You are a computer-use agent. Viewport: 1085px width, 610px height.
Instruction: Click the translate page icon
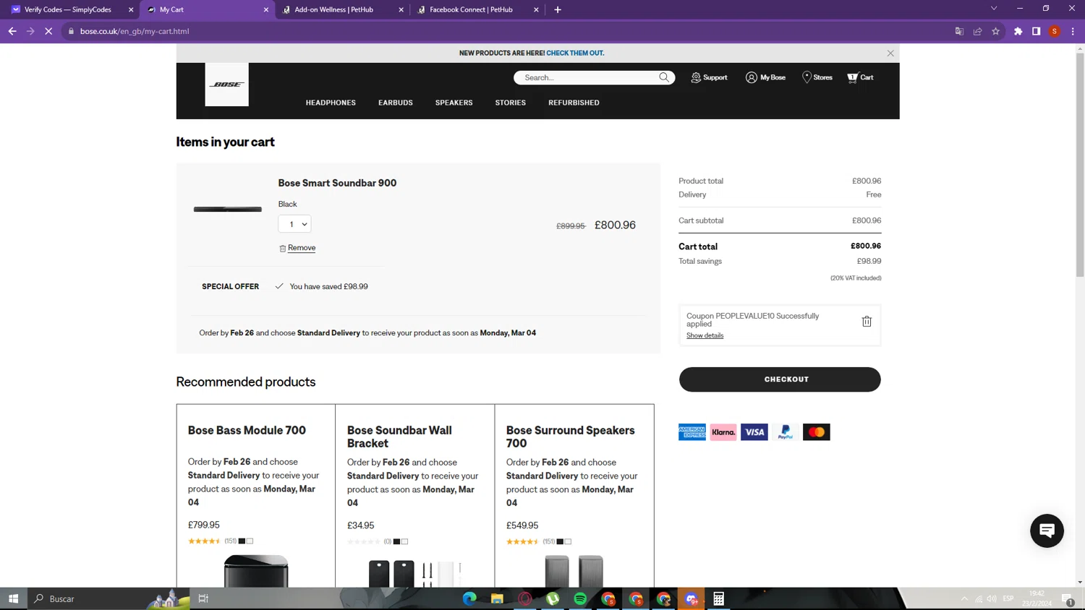(959, 31)
